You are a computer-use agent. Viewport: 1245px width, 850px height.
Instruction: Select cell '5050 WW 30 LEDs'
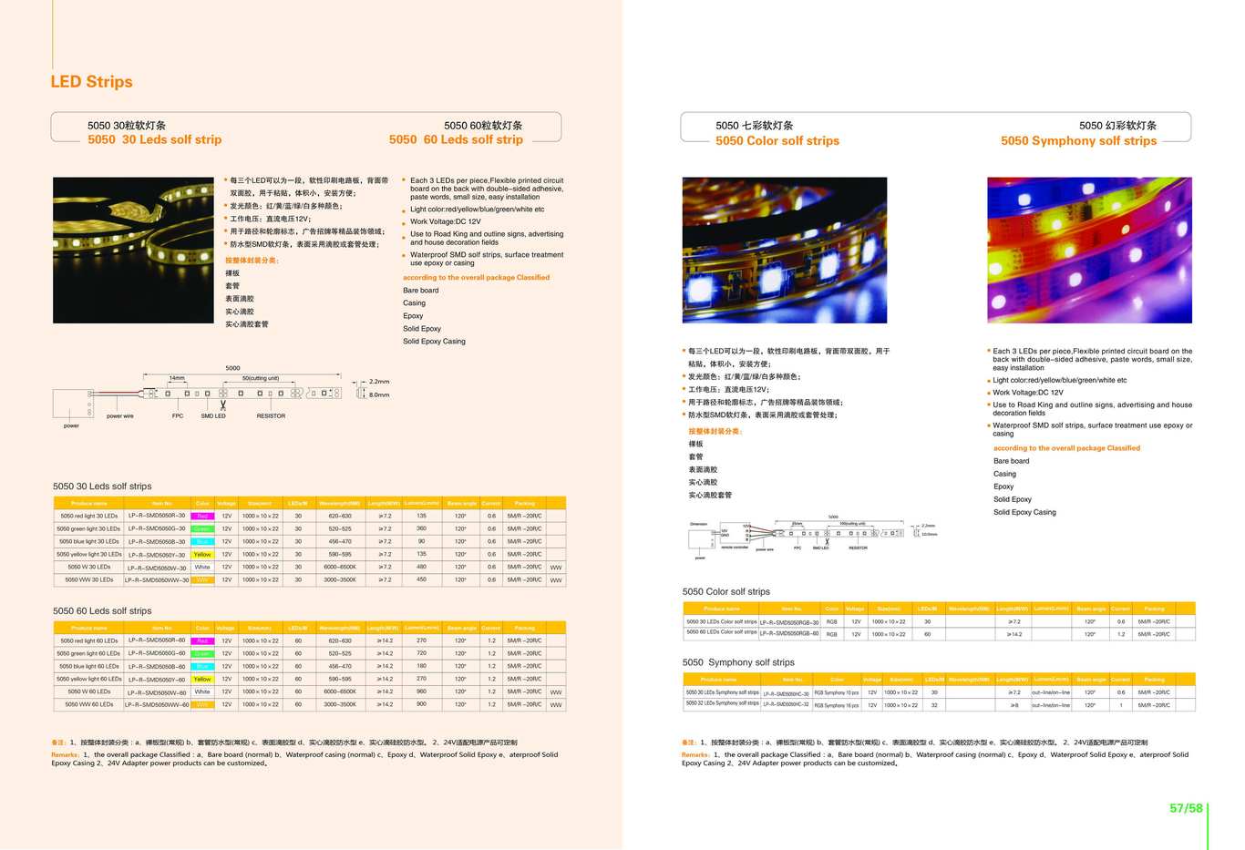coord(89,579)
